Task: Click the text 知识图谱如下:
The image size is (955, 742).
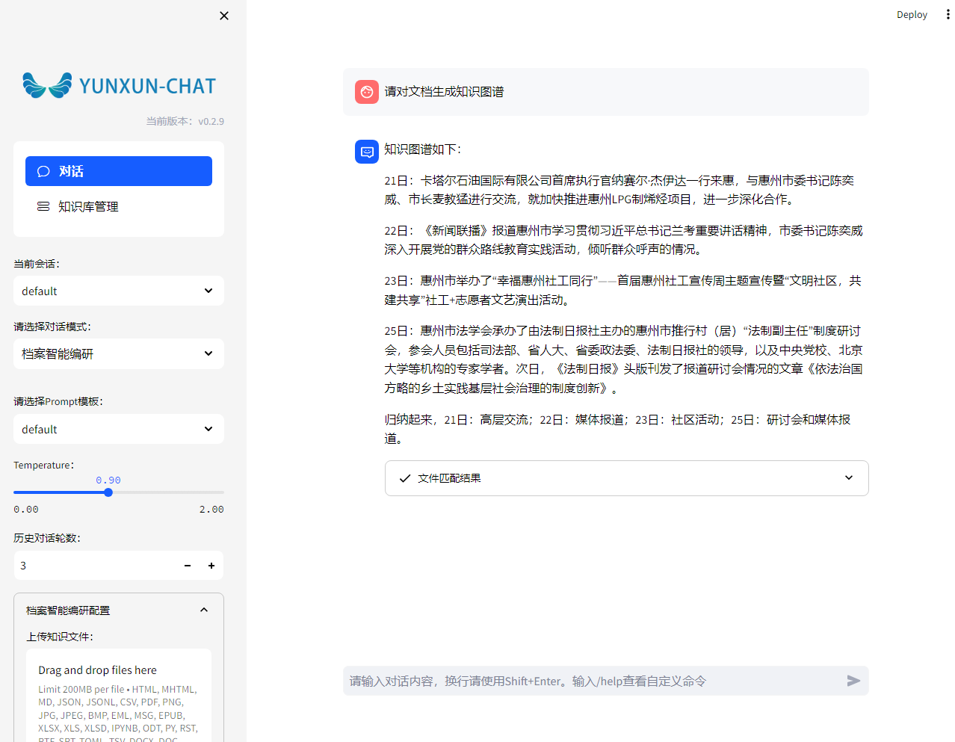Action: [x=423, y=149]
